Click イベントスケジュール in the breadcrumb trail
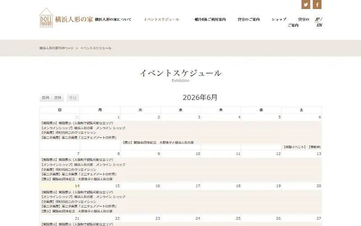Image resolution: width=361 pixels, height=226 pixels. point(96,48)
